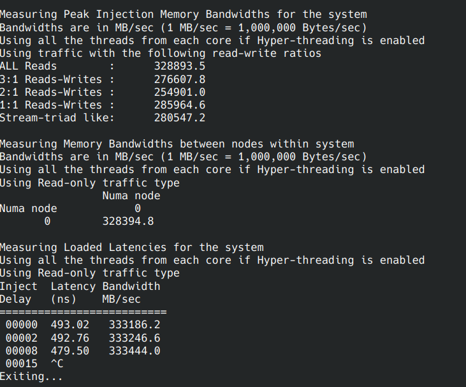Click the bandwidth value 333444.0
The width and height of the screenshot is (466, 387).
tap(135, 350)
